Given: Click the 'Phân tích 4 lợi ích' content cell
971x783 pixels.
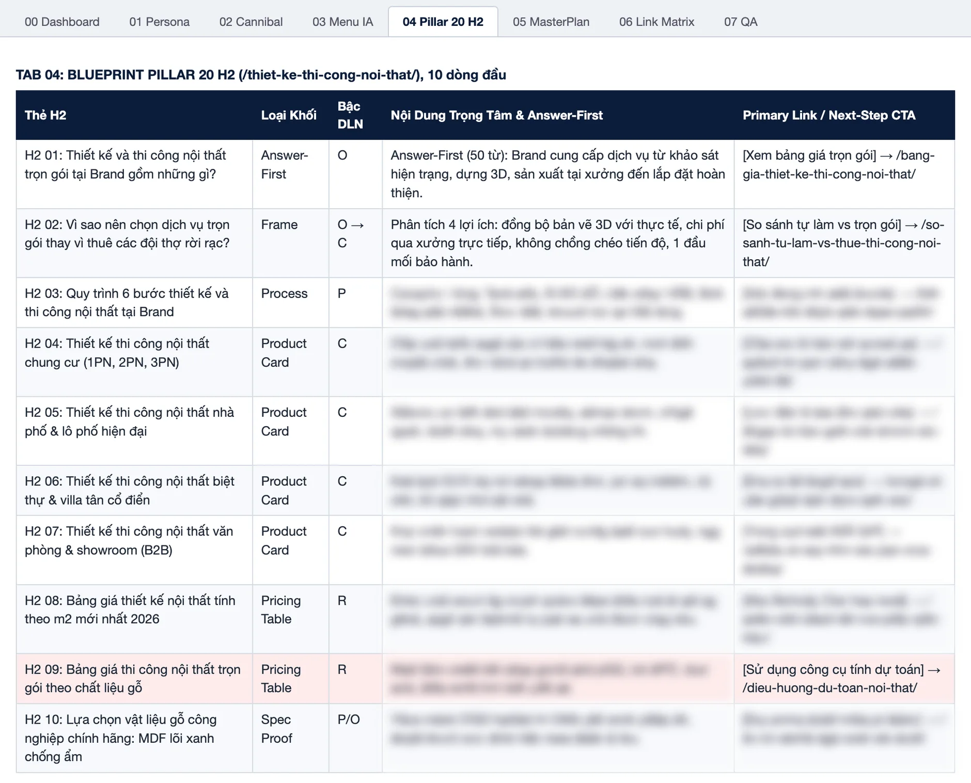Looking at the screenshot, I should (x=558, y=243).
